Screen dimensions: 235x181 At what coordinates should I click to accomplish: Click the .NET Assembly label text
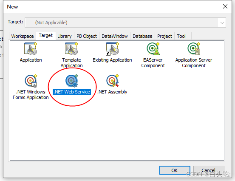click(x=113, y=92)
